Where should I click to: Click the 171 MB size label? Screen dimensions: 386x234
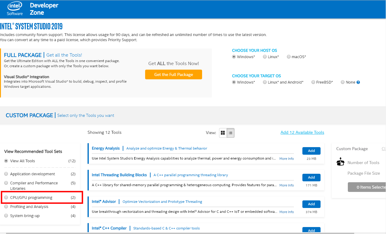311,185
